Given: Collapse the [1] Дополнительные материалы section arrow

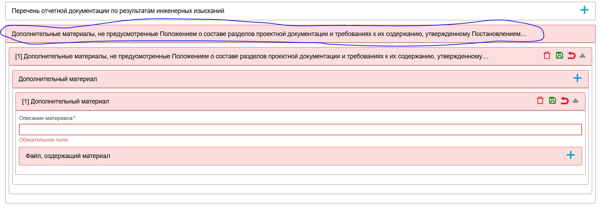Looking at the screenshot, I should pyautogui.click(x=583, y=56).
